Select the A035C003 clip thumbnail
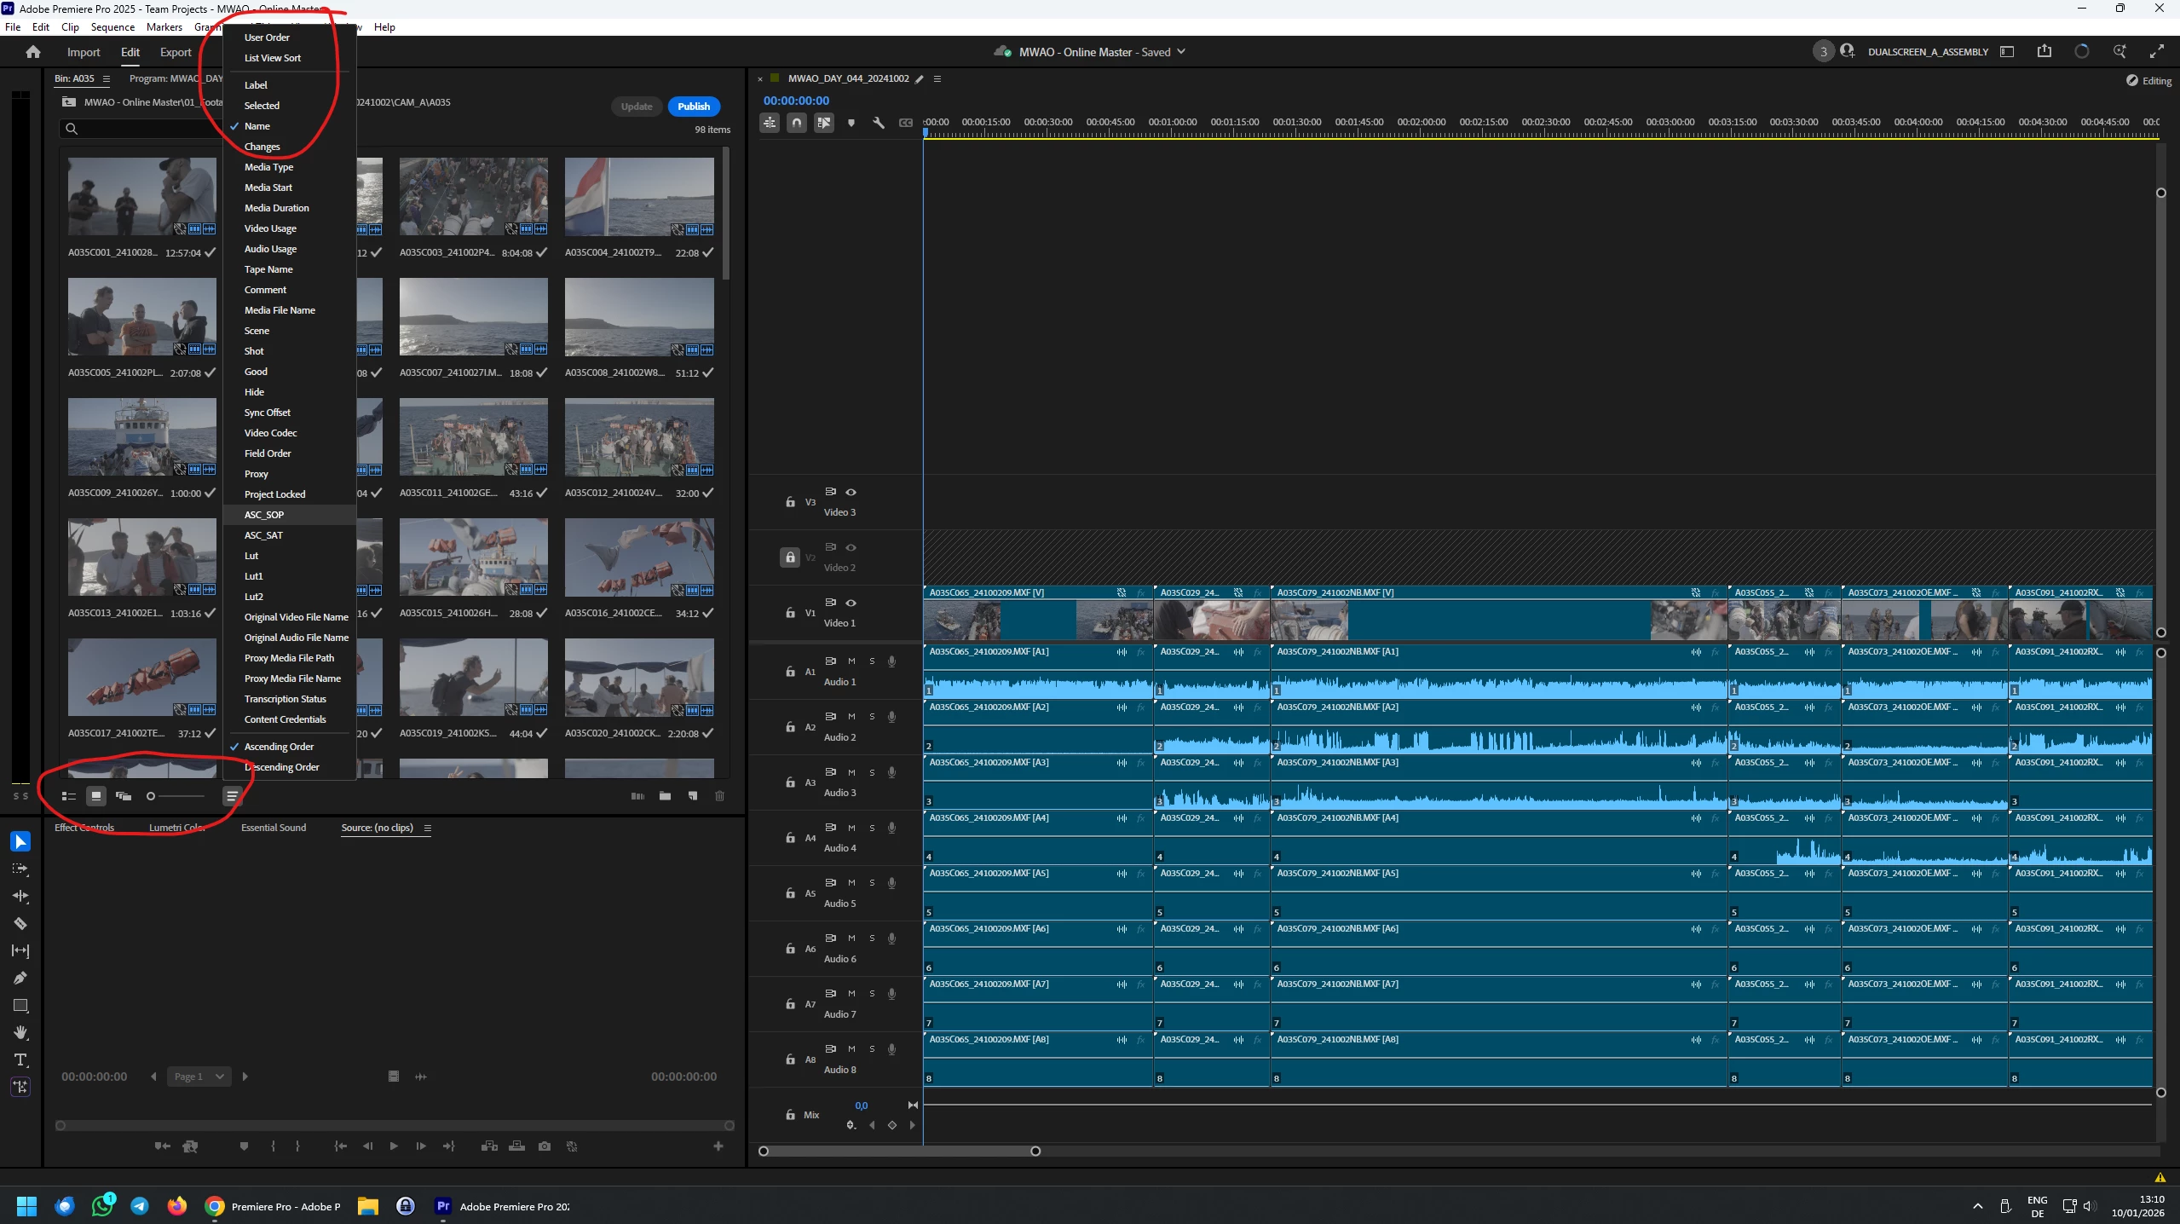This screenshot has width=2180, height=1224. 474,196
